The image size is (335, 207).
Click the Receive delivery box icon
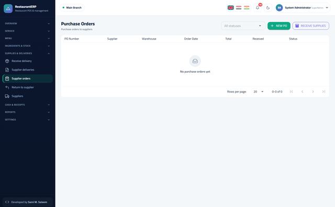click(7, 61)
